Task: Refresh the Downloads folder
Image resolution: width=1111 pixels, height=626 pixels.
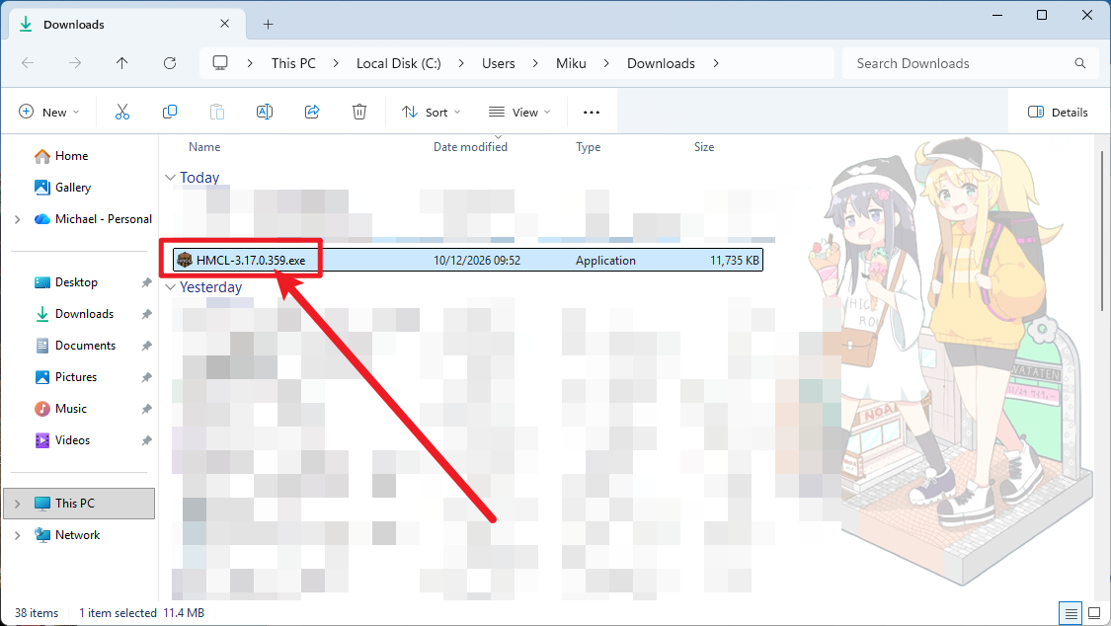Action: (x=169, y=63)
